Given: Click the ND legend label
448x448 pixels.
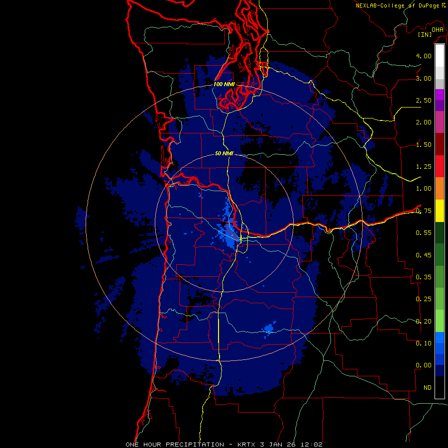Looking at the screenshot, I should tap(428, 388).
